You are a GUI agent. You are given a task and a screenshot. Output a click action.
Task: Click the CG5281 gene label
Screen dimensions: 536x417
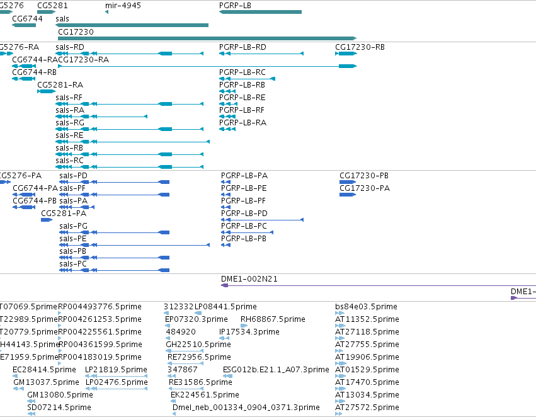click(x=52, y=6)
